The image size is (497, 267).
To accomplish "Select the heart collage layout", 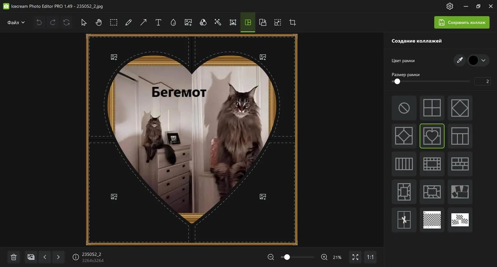I will [x=432, y=136].
